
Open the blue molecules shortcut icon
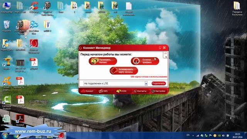tap(34, 27)
